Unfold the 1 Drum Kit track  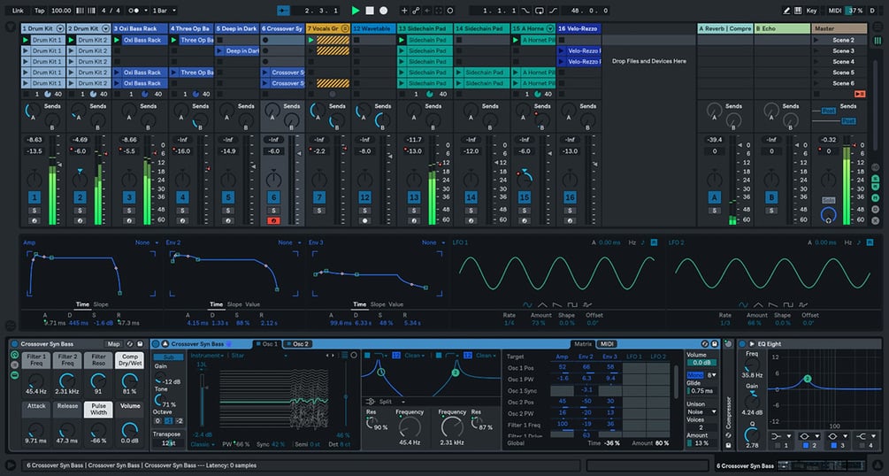(60, 28)
